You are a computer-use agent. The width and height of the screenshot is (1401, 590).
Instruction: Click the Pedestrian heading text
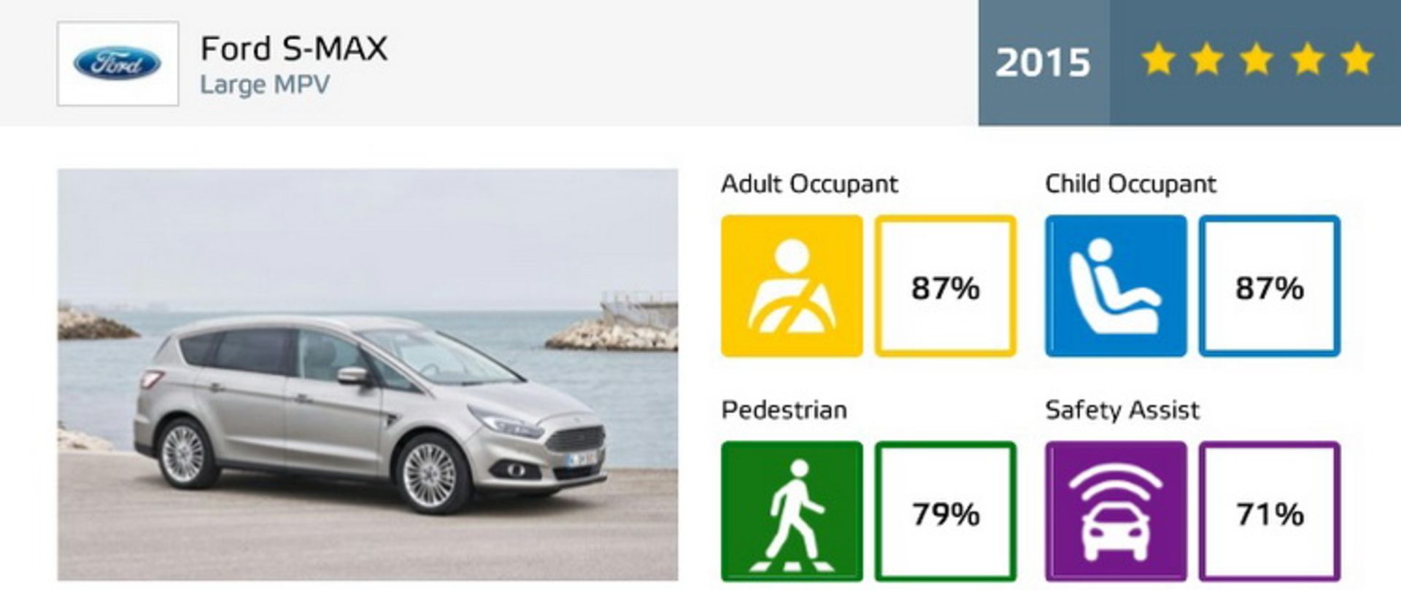coord(784,410)
